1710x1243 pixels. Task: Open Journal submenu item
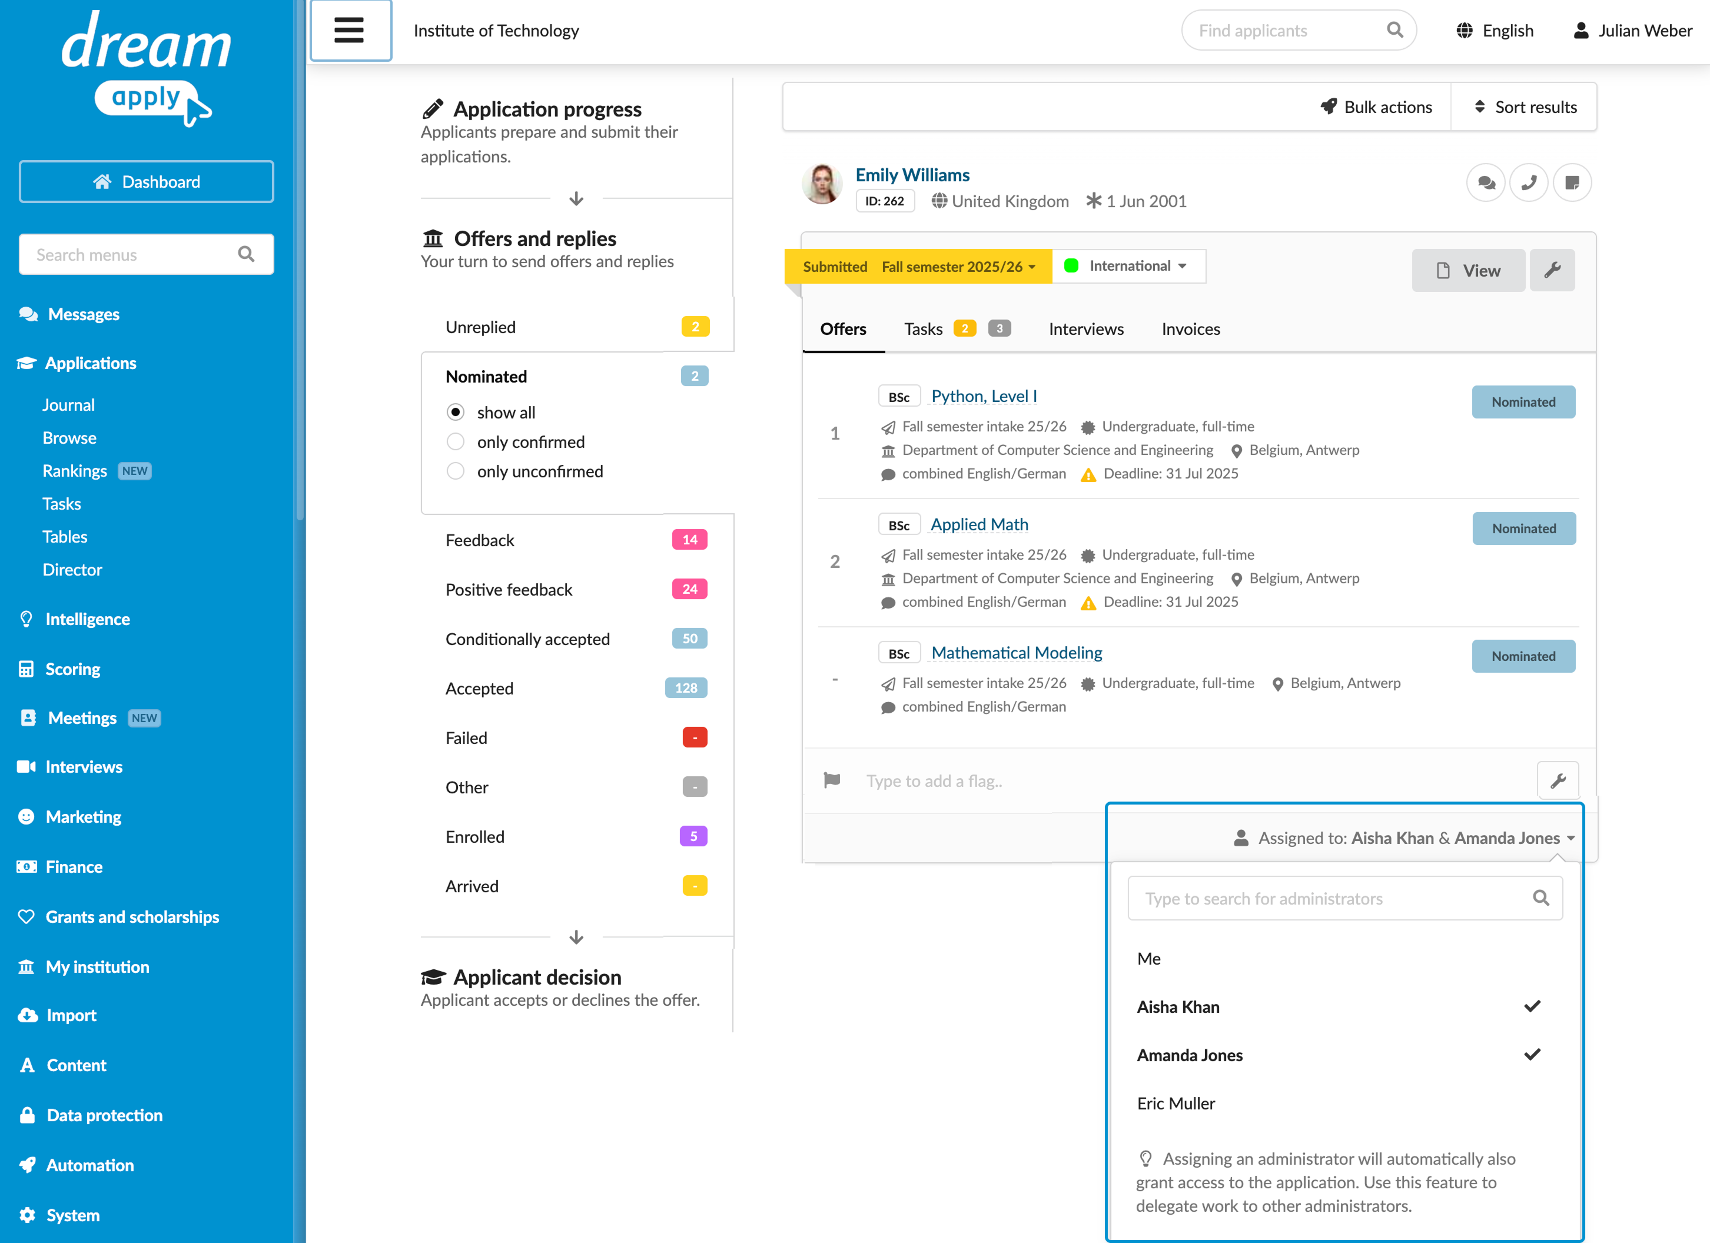click(x=69, y=405)
